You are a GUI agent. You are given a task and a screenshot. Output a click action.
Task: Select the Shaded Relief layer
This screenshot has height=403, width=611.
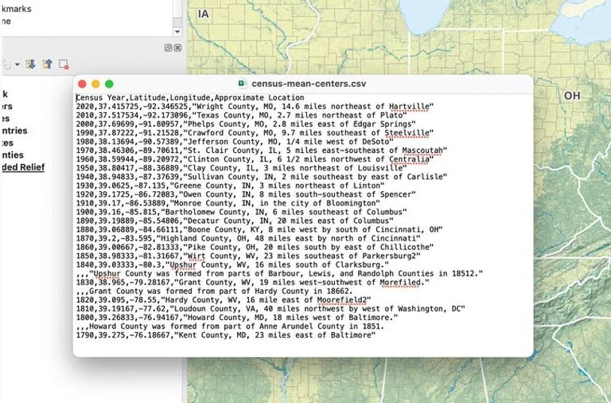click(22, 167)
